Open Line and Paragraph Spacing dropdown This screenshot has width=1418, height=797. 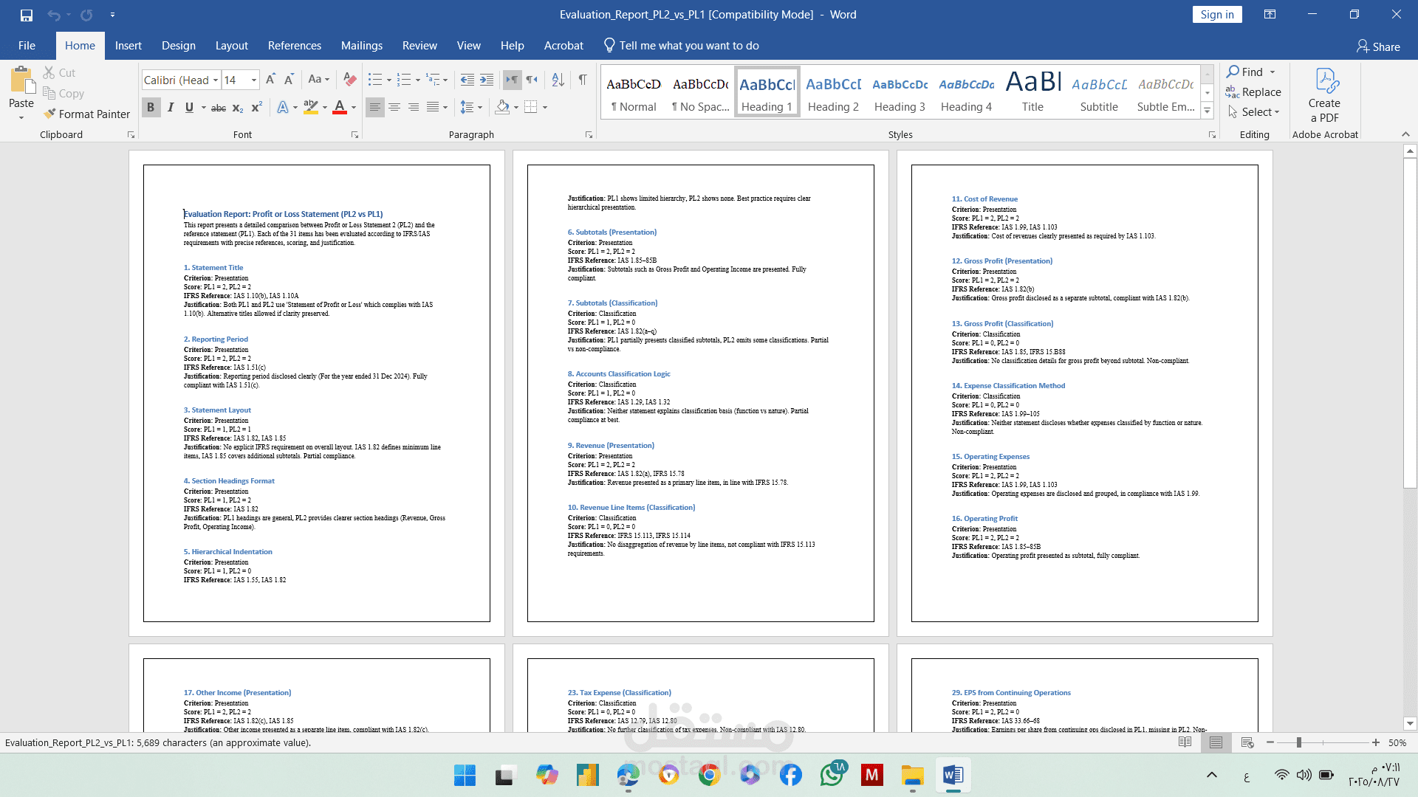471,108
